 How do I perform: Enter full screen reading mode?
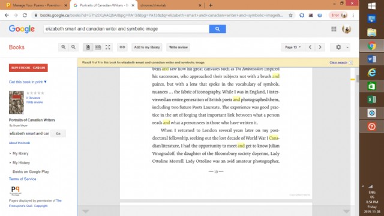(108, 47)
